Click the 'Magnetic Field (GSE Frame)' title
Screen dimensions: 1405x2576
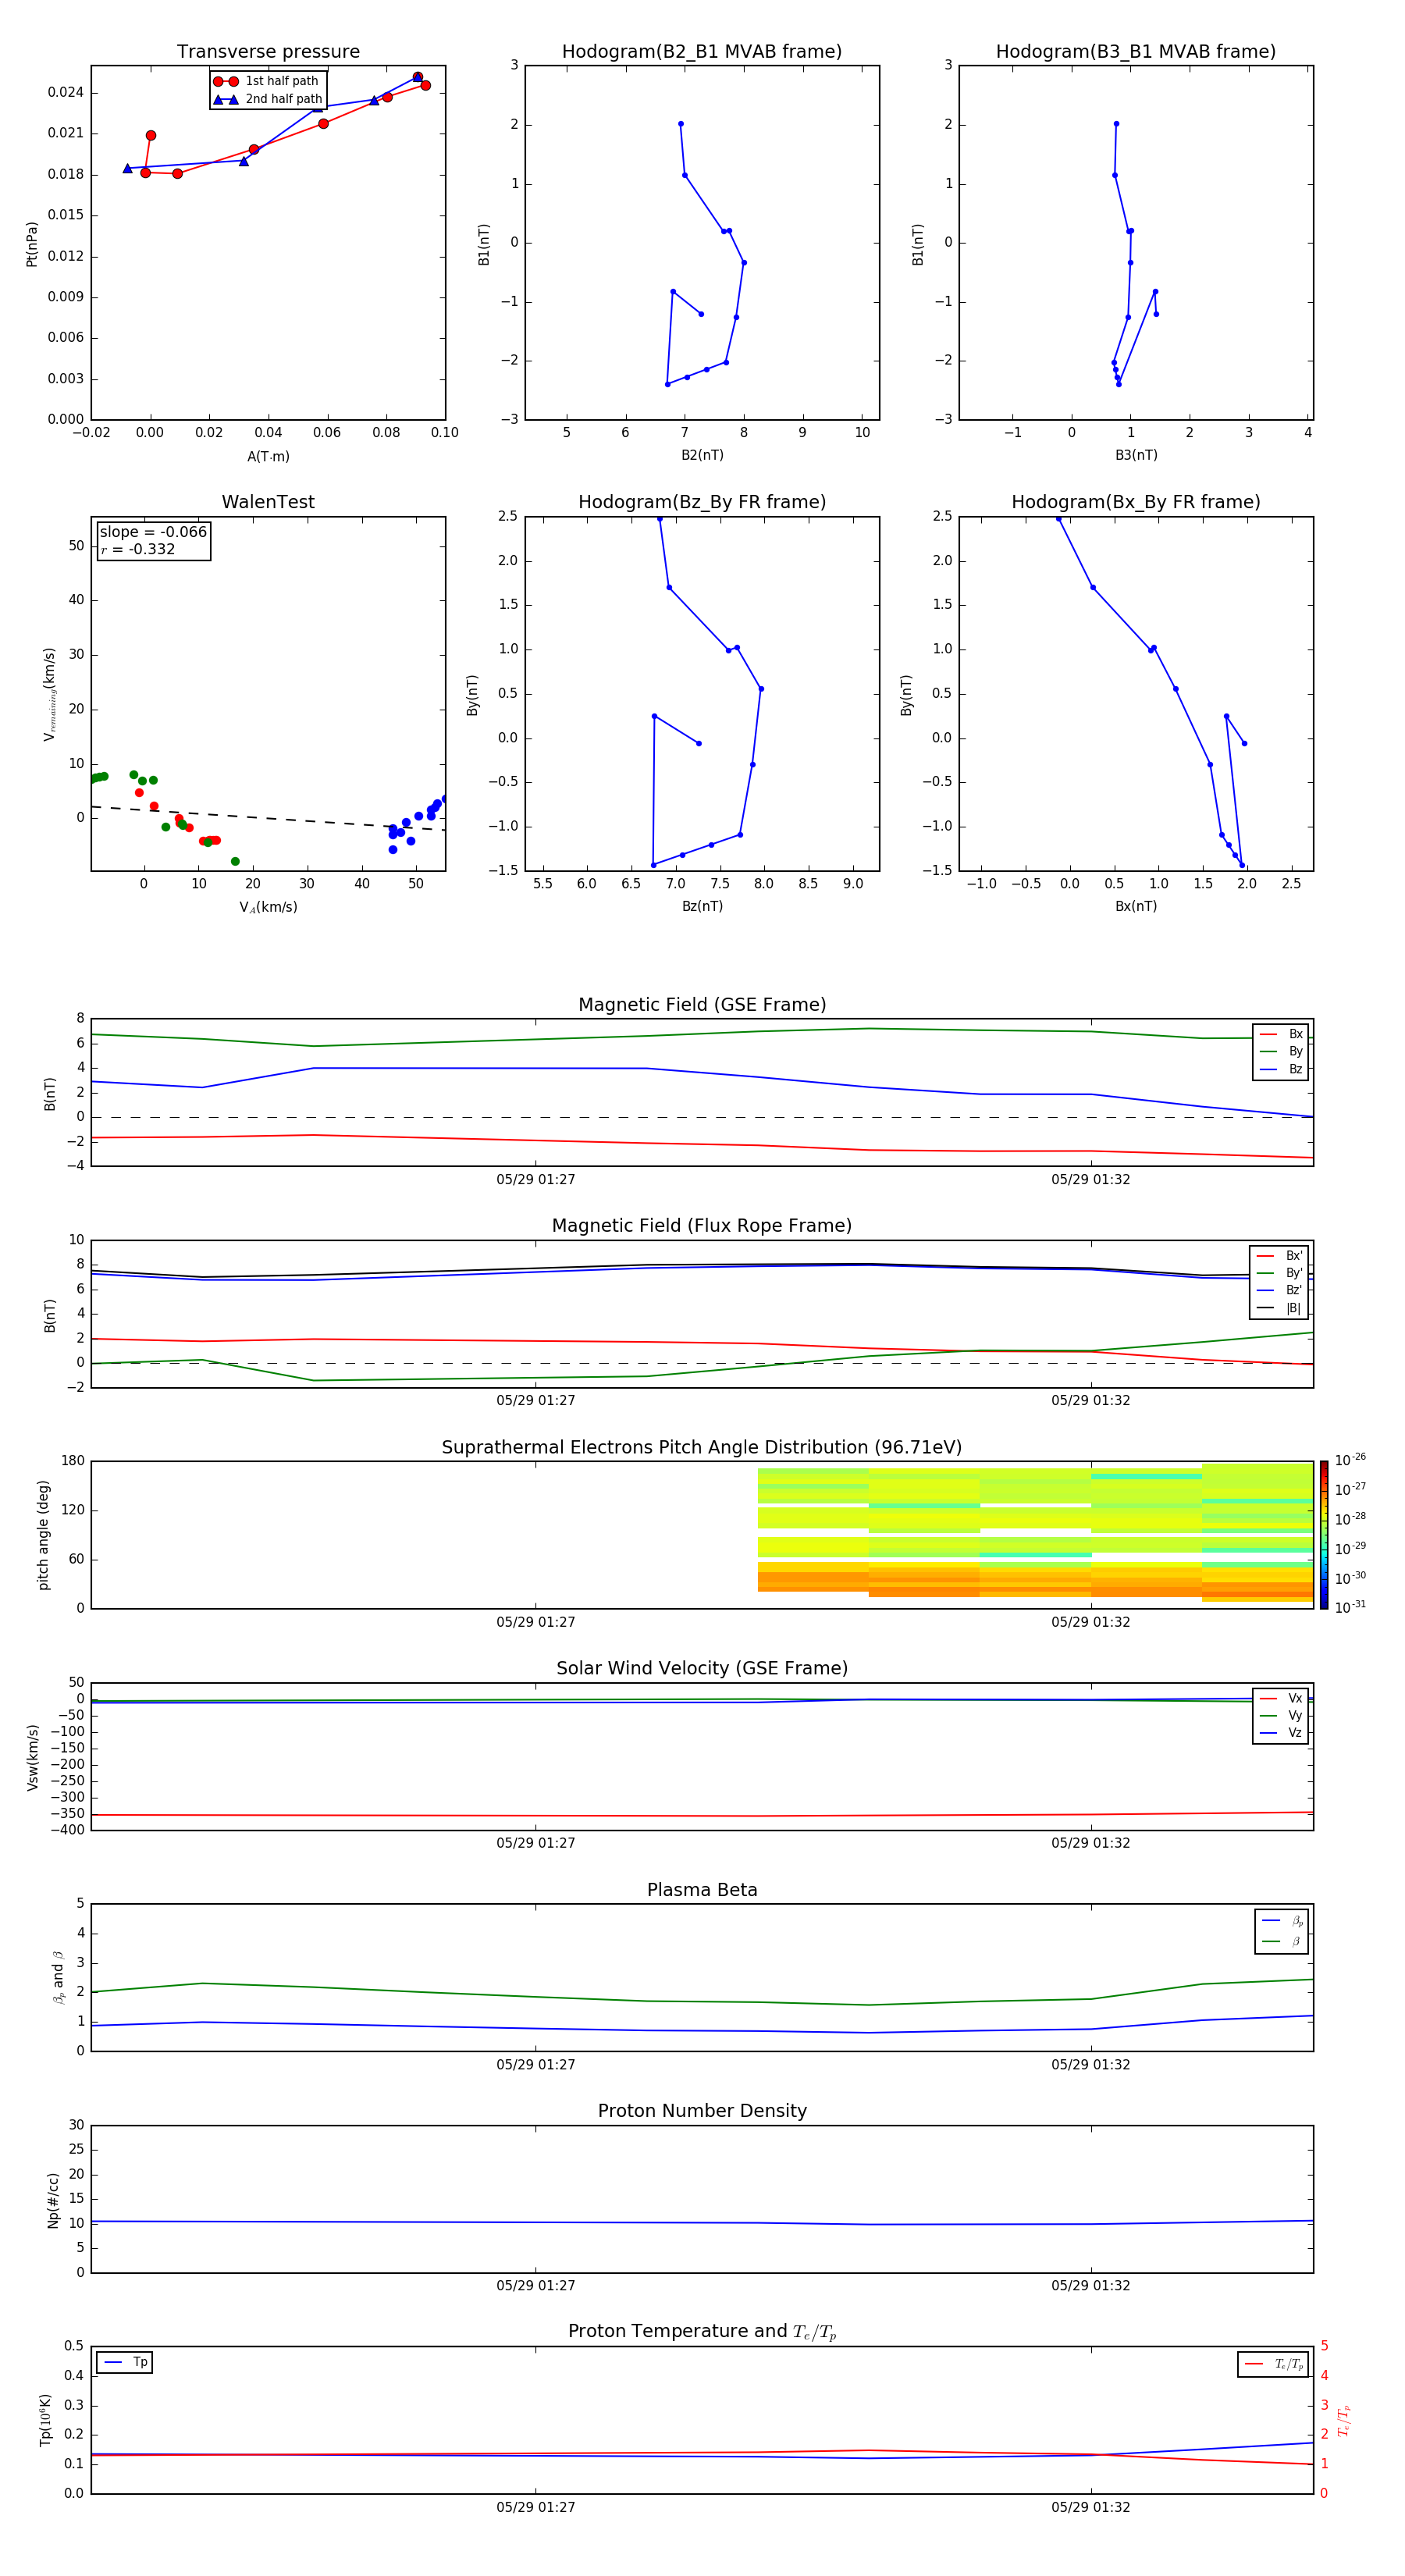point(702,1005)
